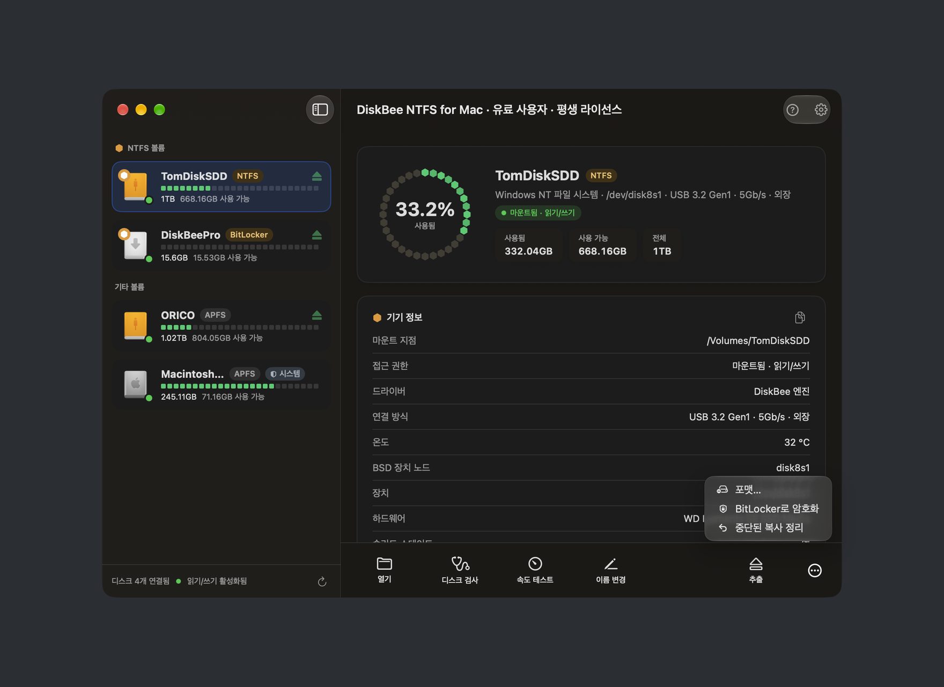The image size is (944, 687).
Task: Rename volume using 이름 변경
Action: 610,570
